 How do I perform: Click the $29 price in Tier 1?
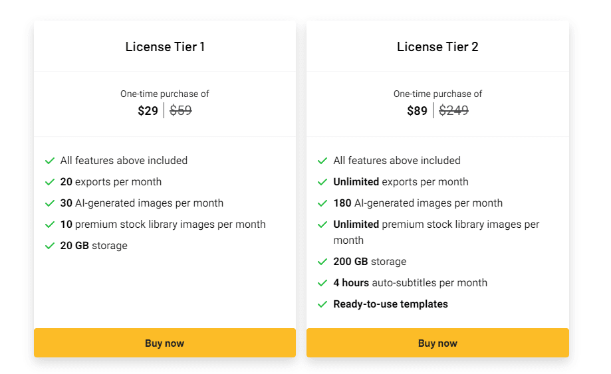coord(148,111)
